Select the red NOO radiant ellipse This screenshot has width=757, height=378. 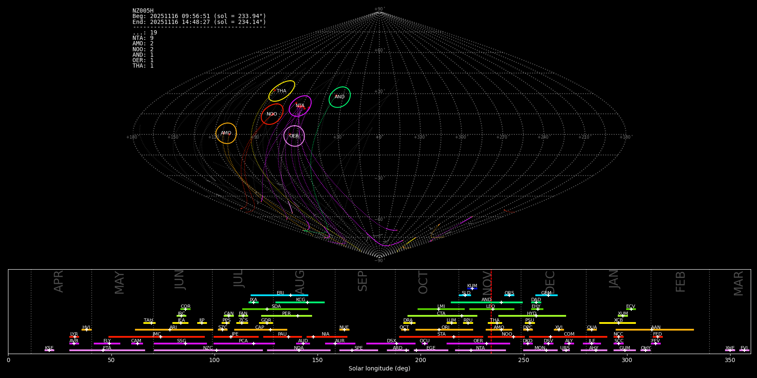[272, 114]
